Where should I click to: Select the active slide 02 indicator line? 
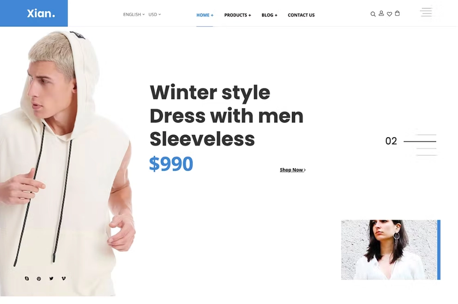pos(420,141)
